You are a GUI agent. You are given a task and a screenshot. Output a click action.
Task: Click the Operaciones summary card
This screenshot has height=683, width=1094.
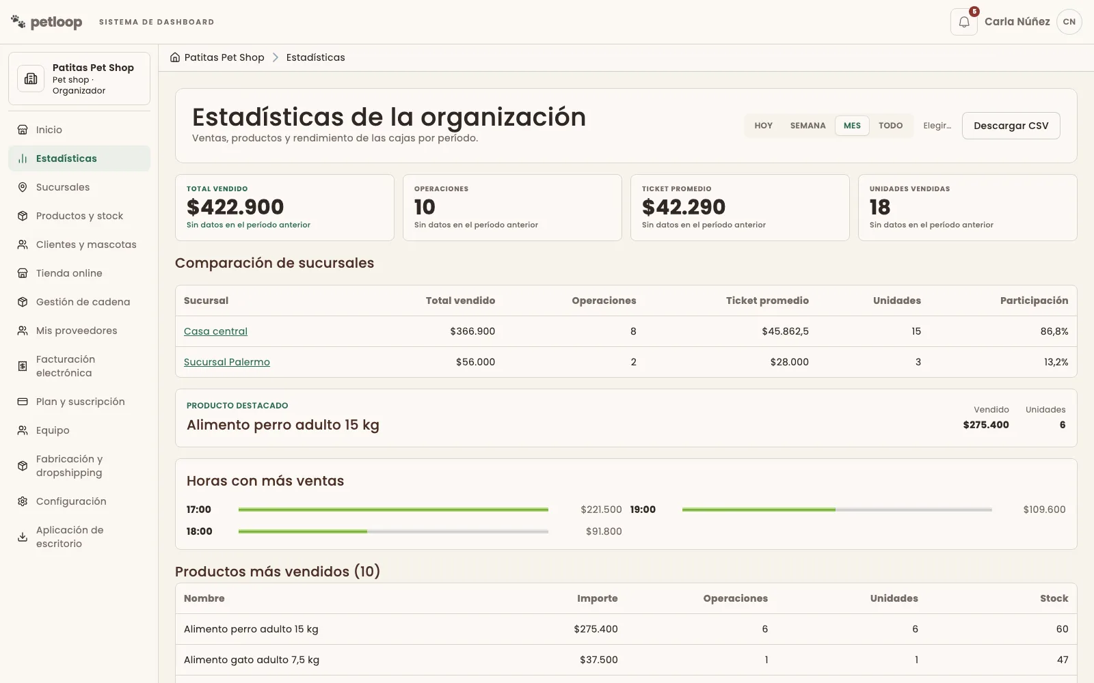[x=512, y=208]
